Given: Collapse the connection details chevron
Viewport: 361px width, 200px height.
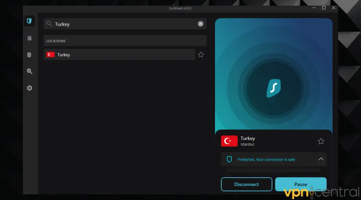Looking at the screenshot, I should click(x=321, y=159).
